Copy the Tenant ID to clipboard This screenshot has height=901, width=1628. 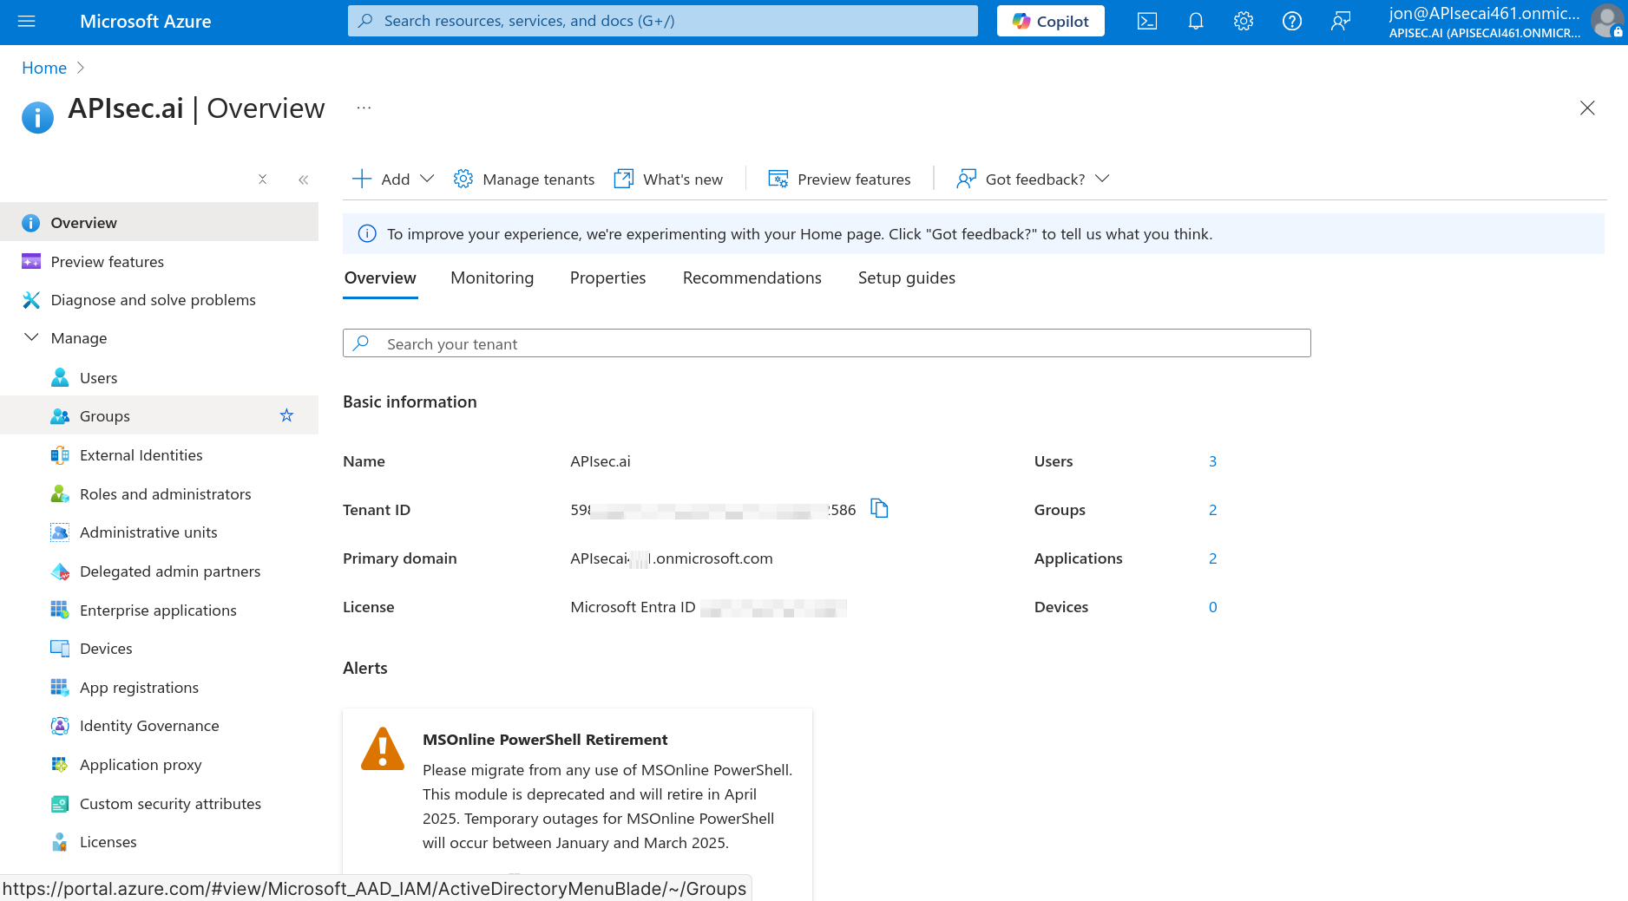tap(879, 509)
